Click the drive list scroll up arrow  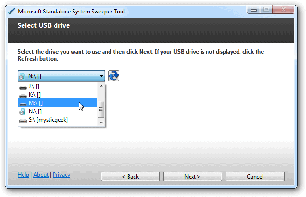(101, 86)
